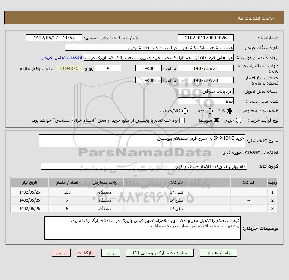This screenshot has height=280, width=289.
Task: Click the response deadline date 1402/05/21
Action: coord(206,68)
